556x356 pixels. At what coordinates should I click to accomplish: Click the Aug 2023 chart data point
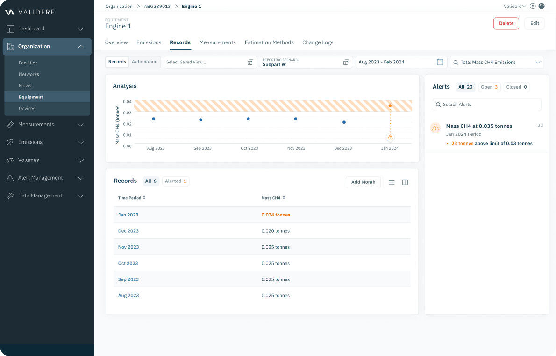[x=154, y=119]
